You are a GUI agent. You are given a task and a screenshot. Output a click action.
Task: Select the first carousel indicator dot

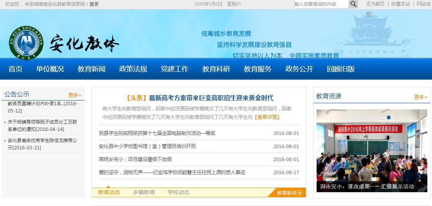pyautogui.click(x=359, y=117)
